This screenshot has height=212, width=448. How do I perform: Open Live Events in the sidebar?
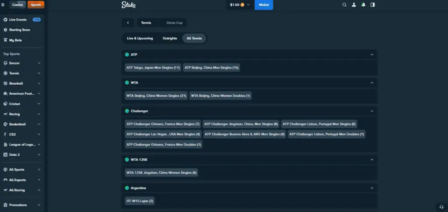(18, 20)
